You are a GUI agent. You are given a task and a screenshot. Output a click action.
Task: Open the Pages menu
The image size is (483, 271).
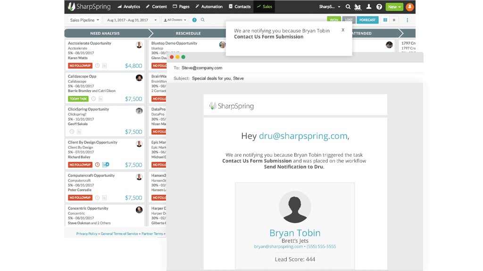(x=181, y=7)
